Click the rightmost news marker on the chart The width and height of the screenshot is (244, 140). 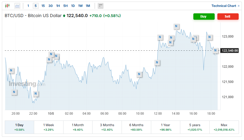[215, 50]
